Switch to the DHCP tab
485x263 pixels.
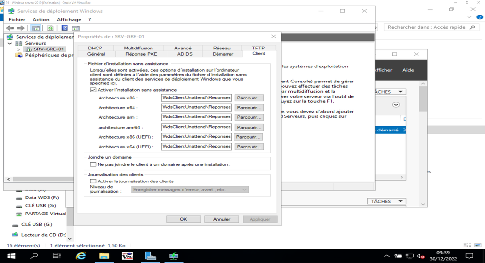point(95,48)
